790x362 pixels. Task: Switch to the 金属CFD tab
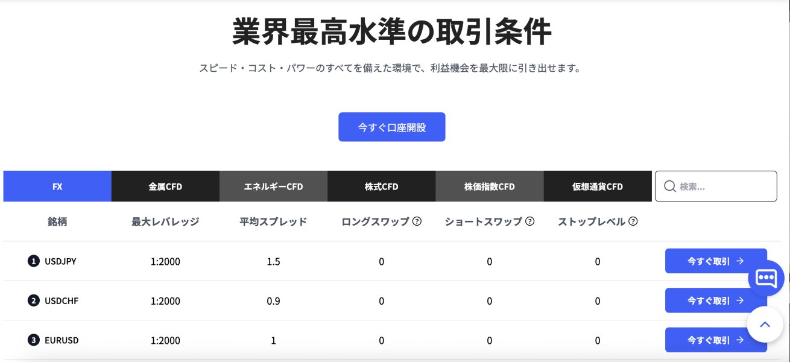pyautogui.click(x=165, y=186)
